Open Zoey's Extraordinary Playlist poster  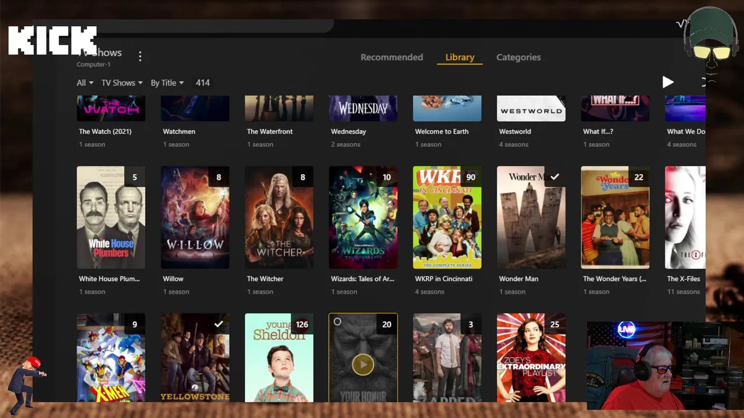tap(531, 358)
